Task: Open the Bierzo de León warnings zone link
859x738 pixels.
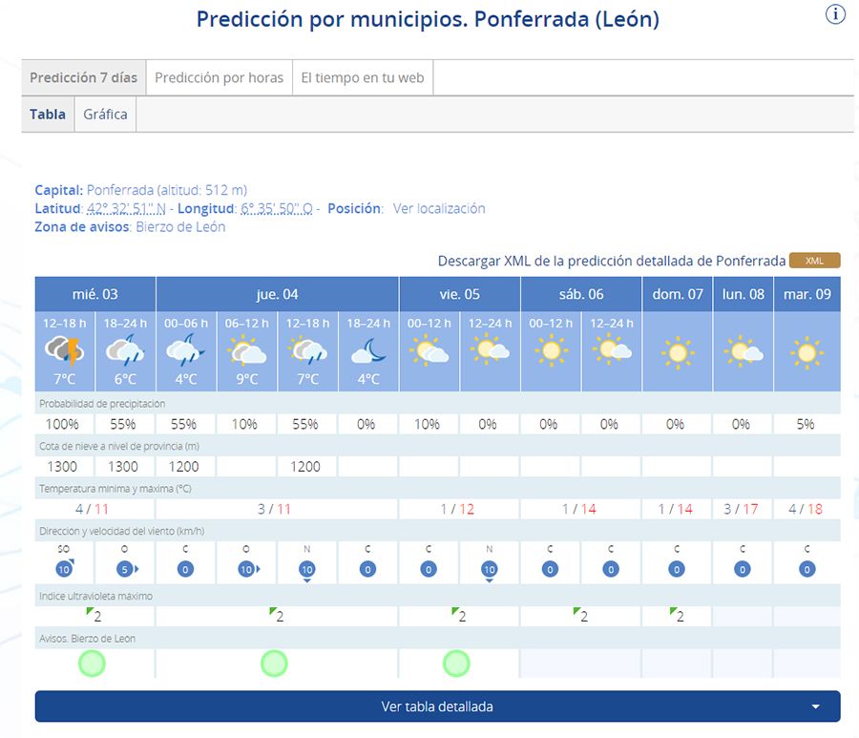Action: pos(180,226)
